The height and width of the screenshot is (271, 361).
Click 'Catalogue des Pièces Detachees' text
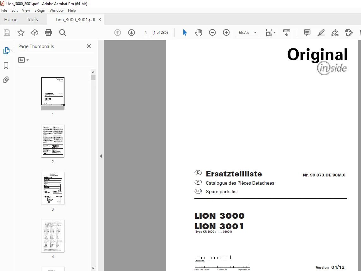tap(240, 183)
